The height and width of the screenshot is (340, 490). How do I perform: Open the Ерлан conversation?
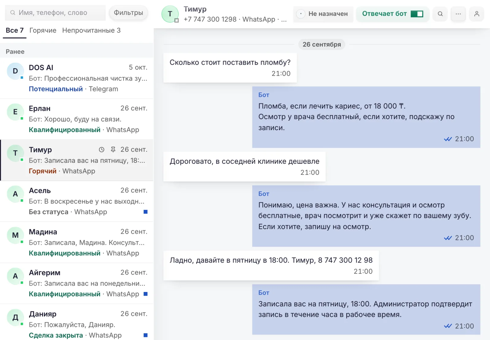click(77, 119)
